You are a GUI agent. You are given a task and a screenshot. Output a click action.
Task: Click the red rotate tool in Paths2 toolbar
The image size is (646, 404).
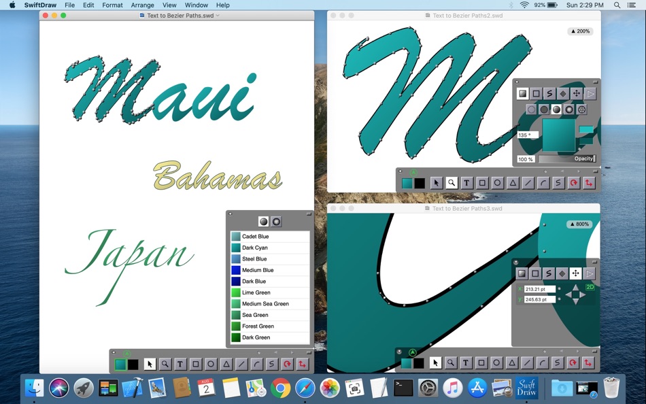(x=573, y=183)
